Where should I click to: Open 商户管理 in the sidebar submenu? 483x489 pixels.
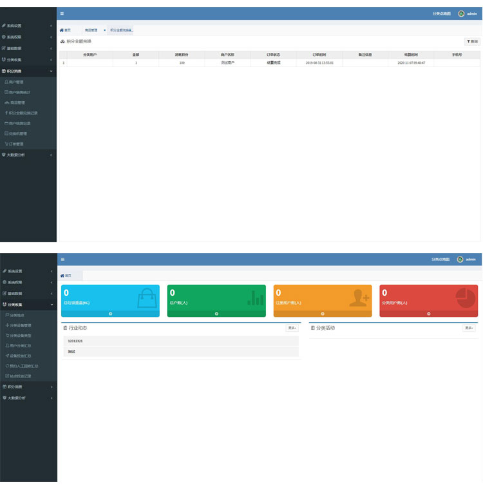[x=16, y=82]
